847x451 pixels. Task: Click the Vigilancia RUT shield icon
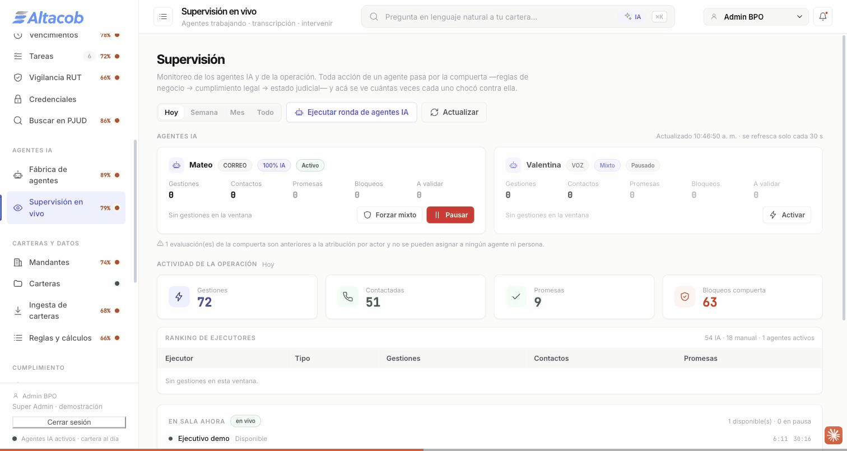[x=18, y=77]
